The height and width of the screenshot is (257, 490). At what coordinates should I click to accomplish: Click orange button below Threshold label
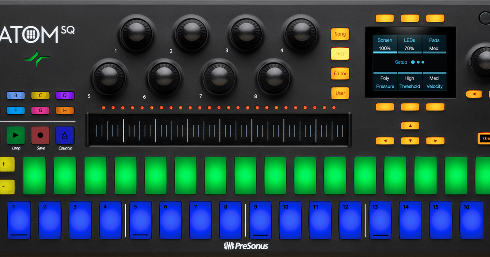click(410, 107)
